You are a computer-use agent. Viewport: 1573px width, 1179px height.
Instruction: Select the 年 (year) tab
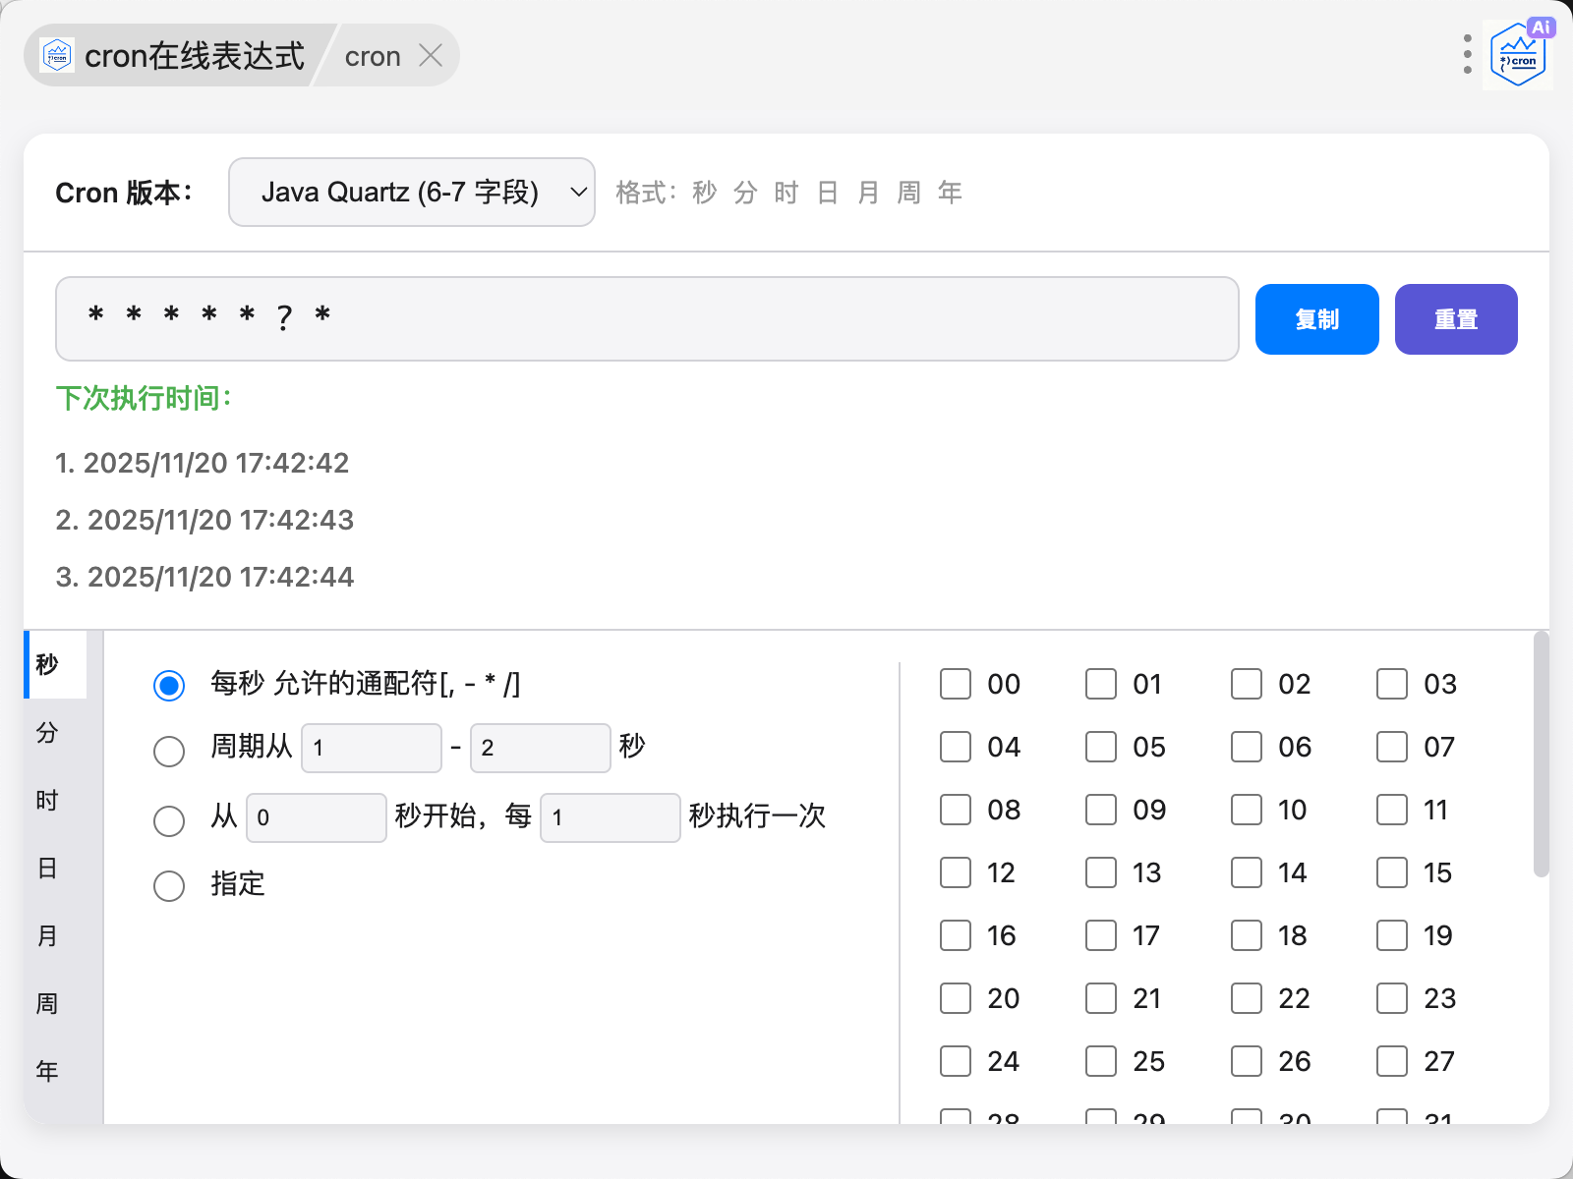[47, 1071]
